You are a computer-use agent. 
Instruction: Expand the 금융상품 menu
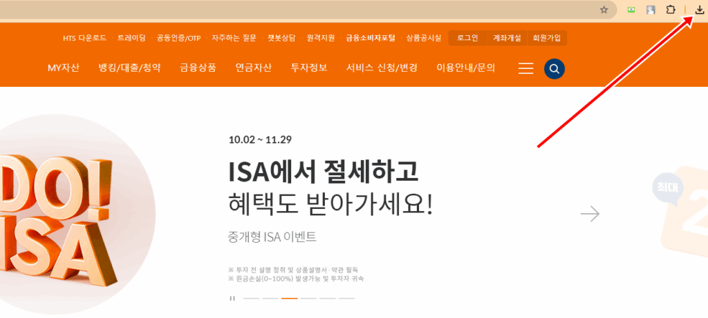(x=198, y=68)
